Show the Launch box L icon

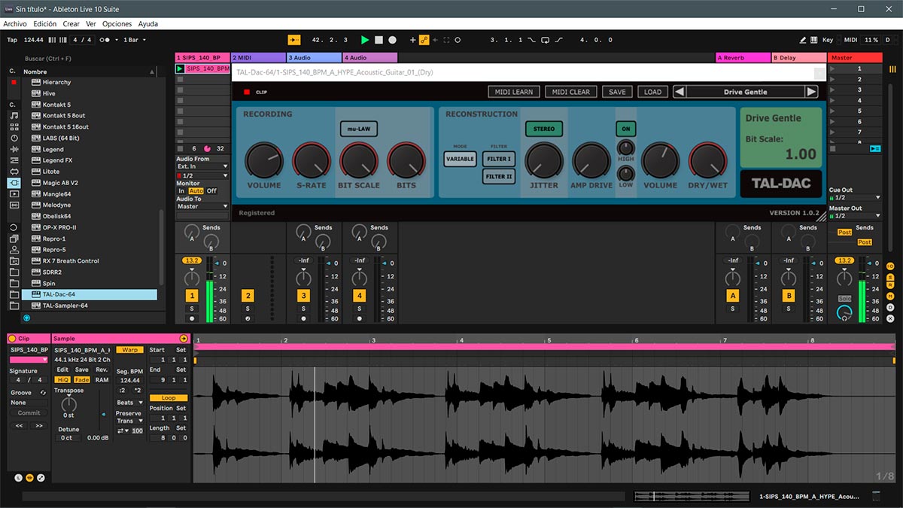19,478
